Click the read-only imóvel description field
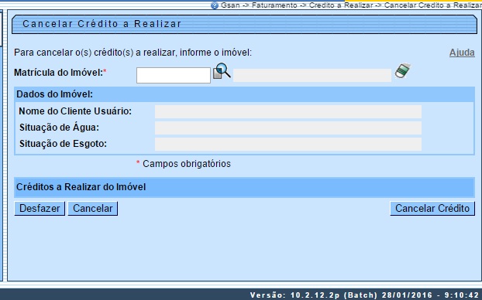This screenshot has height=300, width=482. click(312, 75)
